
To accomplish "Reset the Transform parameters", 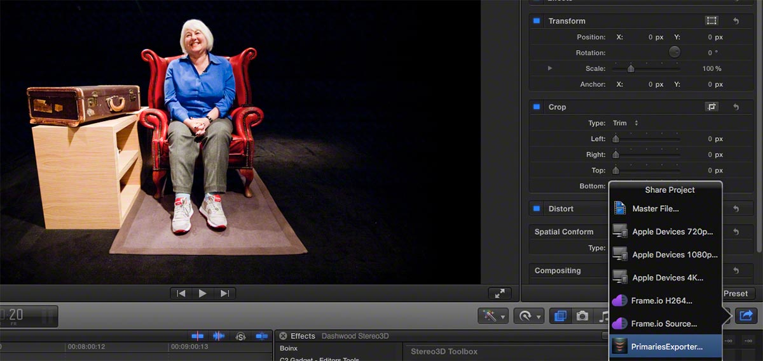I will click(x=736, y=21).
